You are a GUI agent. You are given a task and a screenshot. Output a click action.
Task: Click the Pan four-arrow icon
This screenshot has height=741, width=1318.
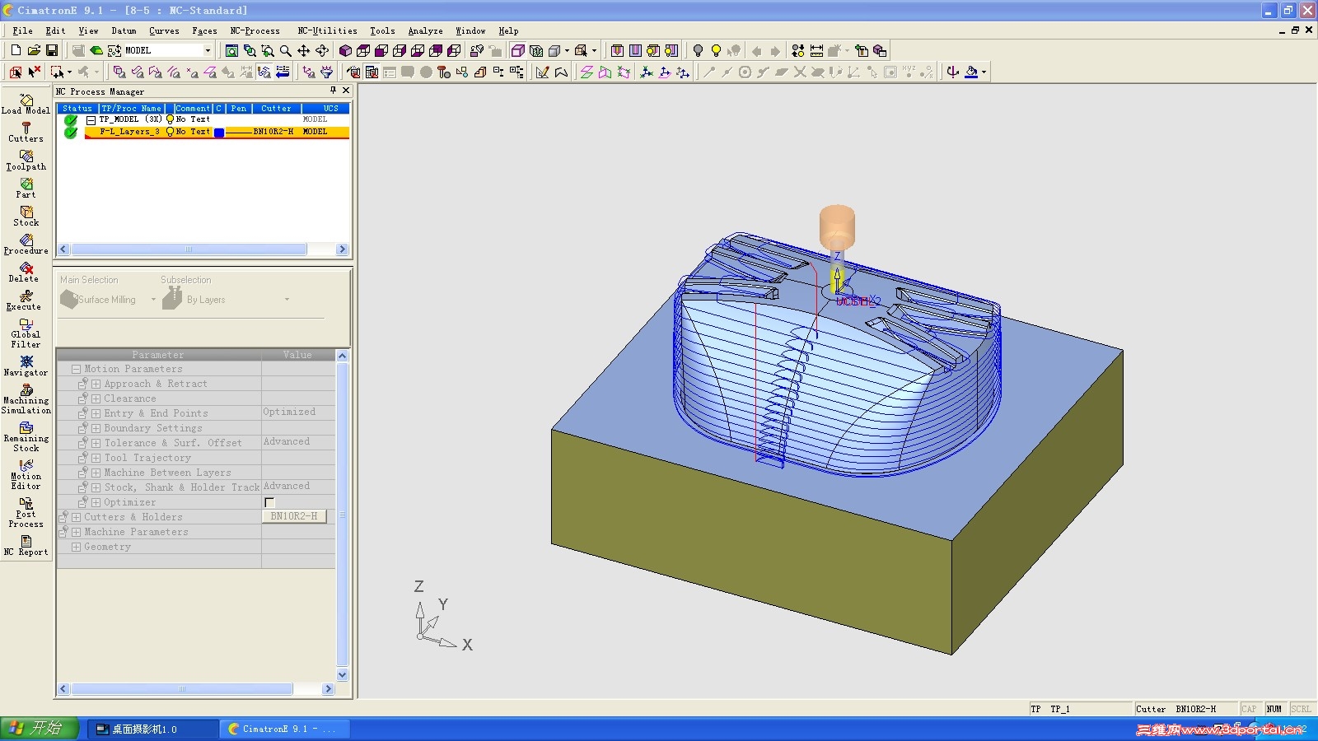click(x=304, y=50)
